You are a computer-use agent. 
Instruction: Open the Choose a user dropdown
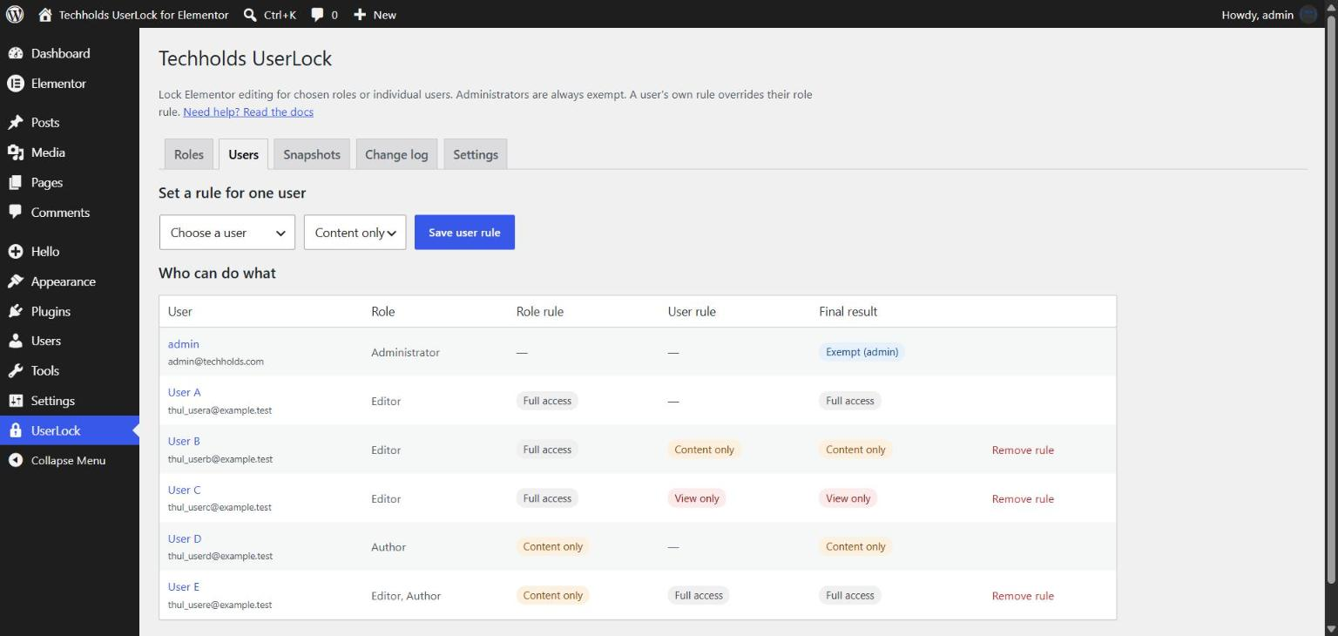point(227,233)
